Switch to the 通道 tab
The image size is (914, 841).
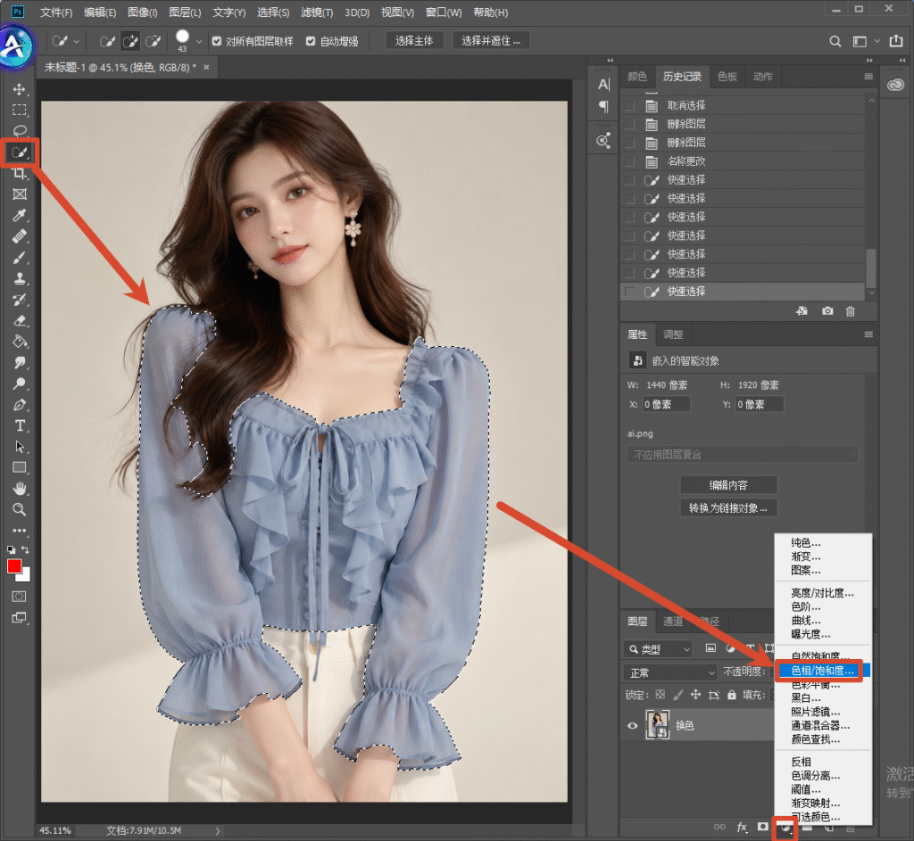coord(673,622)
